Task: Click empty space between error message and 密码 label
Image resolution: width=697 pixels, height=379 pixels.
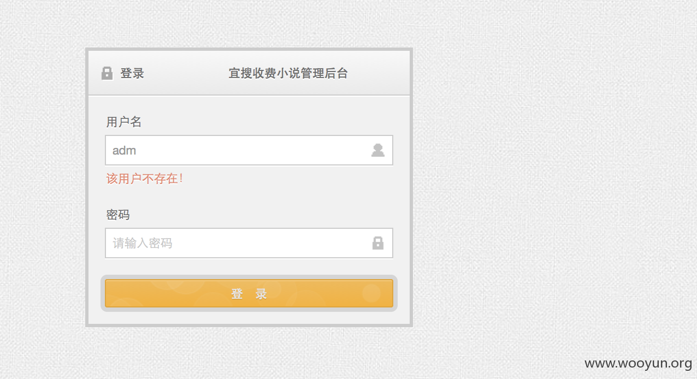Action: (x=249, y=198)
